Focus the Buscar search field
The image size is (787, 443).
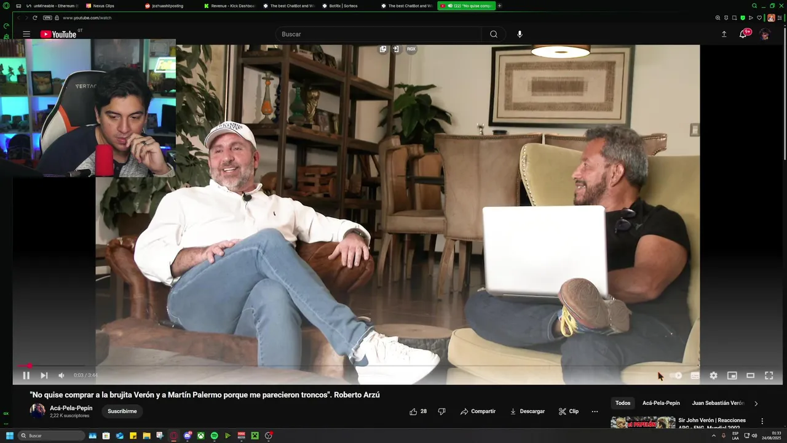pos(378,34)
